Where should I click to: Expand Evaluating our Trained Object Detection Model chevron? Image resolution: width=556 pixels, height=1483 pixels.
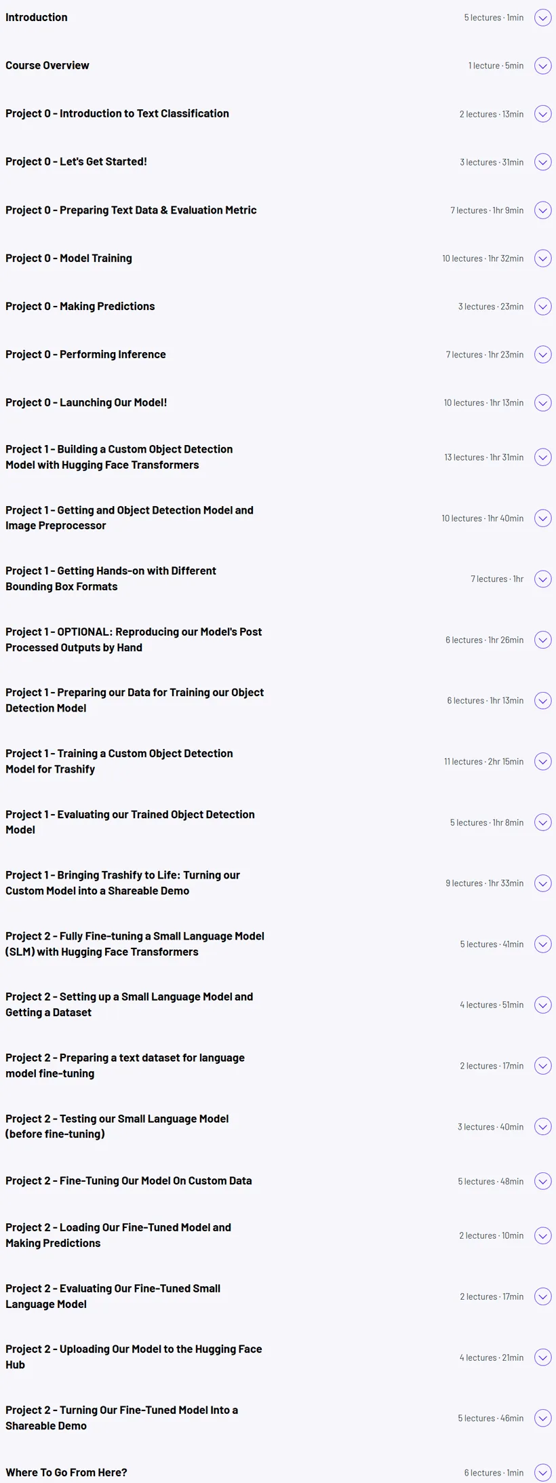tap(542, 822)
